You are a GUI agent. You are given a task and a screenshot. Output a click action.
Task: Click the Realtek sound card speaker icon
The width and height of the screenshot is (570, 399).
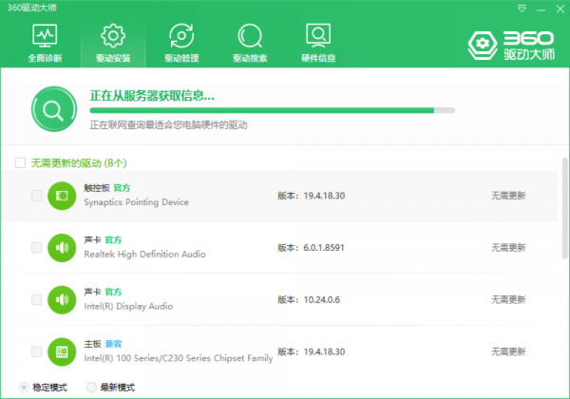coord(62,247)
